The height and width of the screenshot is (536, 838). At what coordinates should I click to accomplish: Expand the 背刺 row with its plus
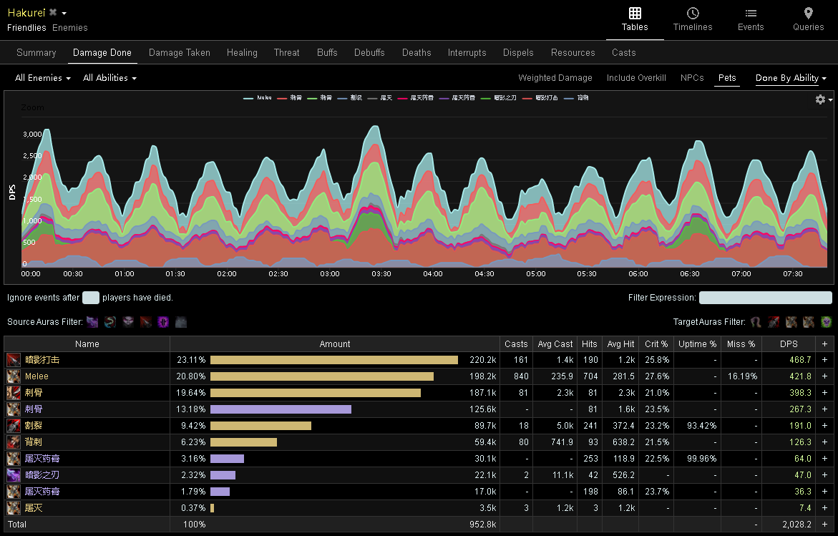coord(824,442)
